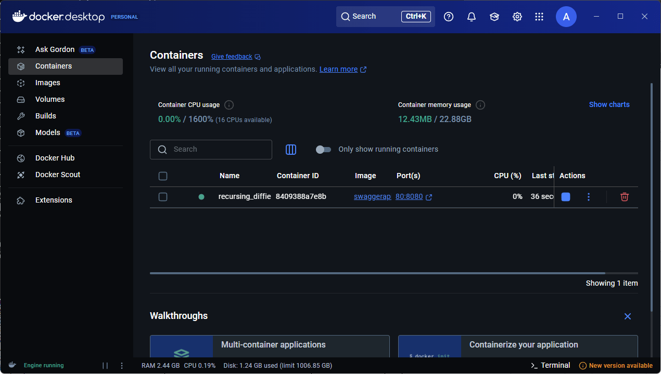Open the apps grid icon in header
The width and height of the screenshot is (661, 374).
coord(539,17)
